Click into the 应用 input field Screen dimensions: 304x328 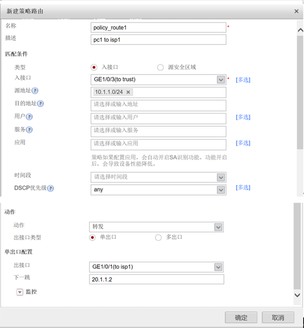[x=159, y=145]
